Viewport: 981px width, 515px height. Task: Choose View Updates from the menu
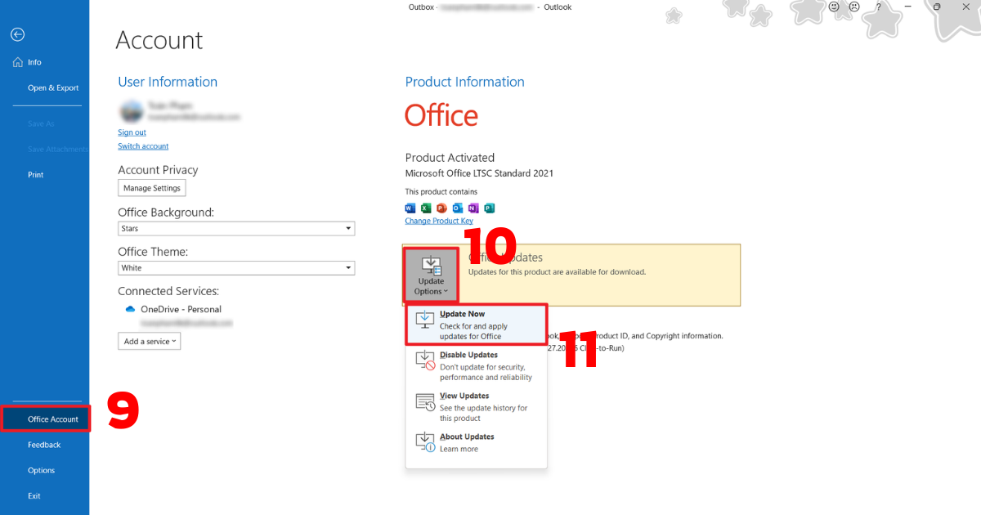[x=476, y=406]
